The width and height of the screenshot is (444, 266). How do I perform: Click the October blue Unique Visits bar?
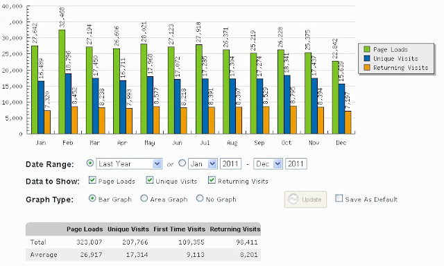(x=287, y=105)
